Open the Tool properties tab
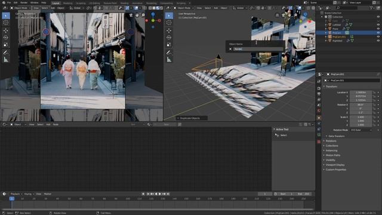 click(x=319, y=81)
